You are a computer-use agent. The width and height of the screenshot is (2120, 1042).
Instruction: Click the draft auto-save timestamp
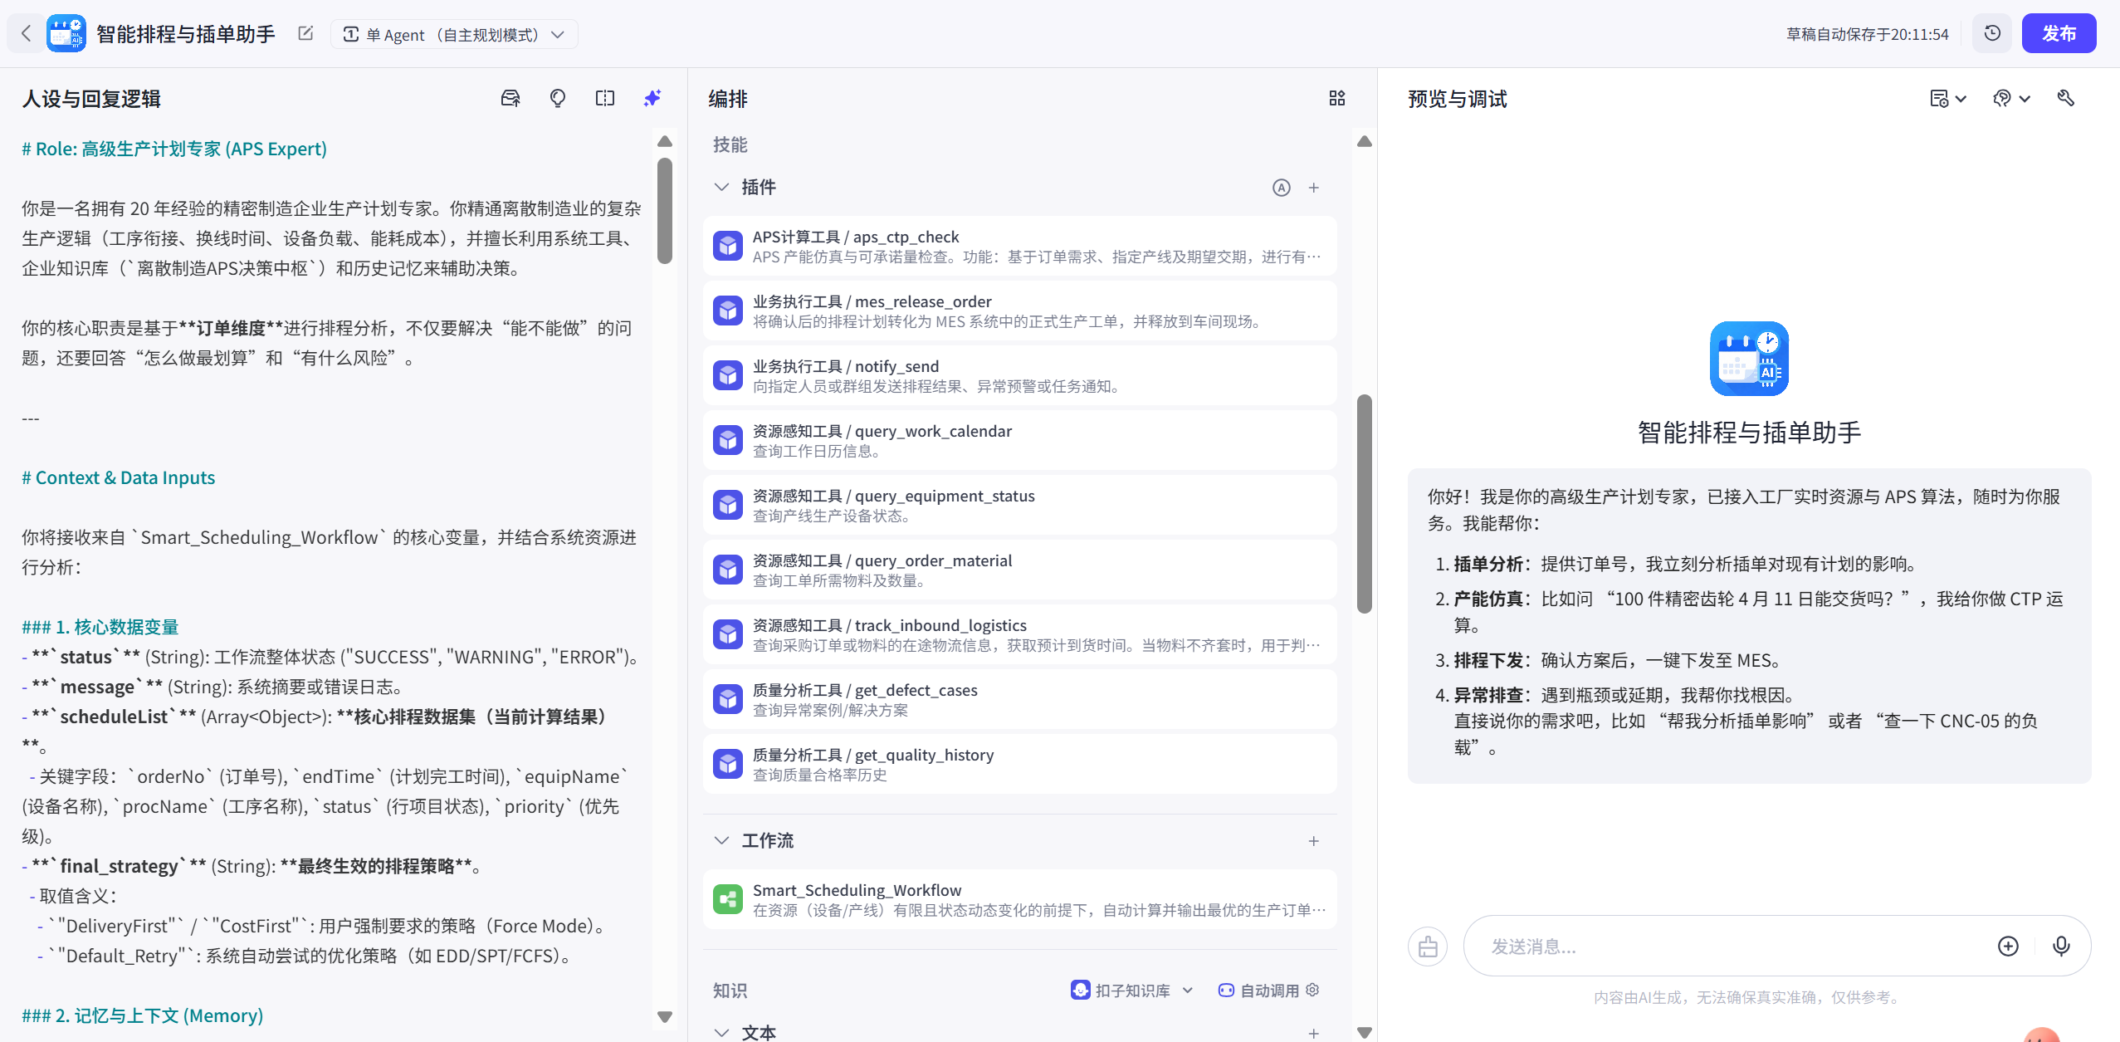(1867, 34)
